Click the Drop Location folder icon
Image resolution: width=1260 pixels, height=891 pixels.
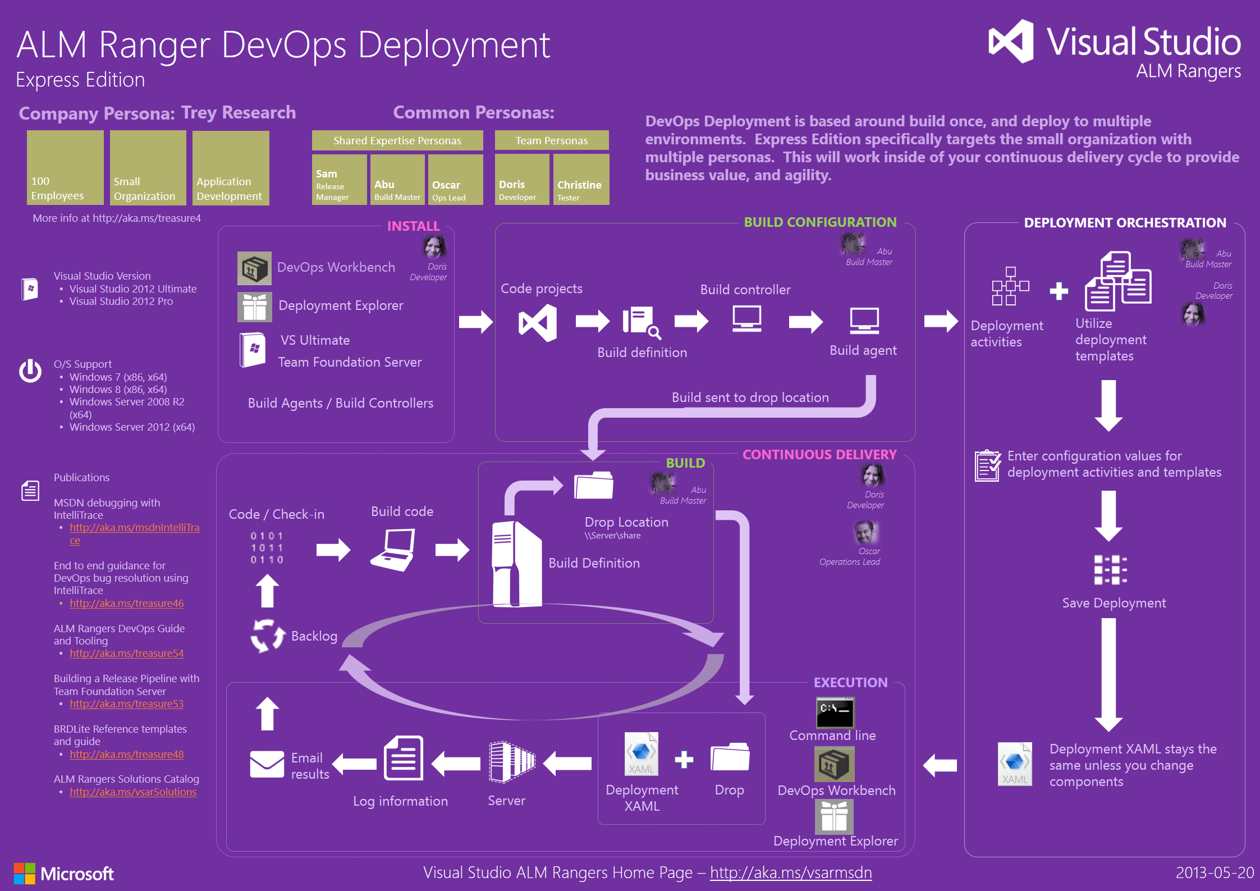593,485
